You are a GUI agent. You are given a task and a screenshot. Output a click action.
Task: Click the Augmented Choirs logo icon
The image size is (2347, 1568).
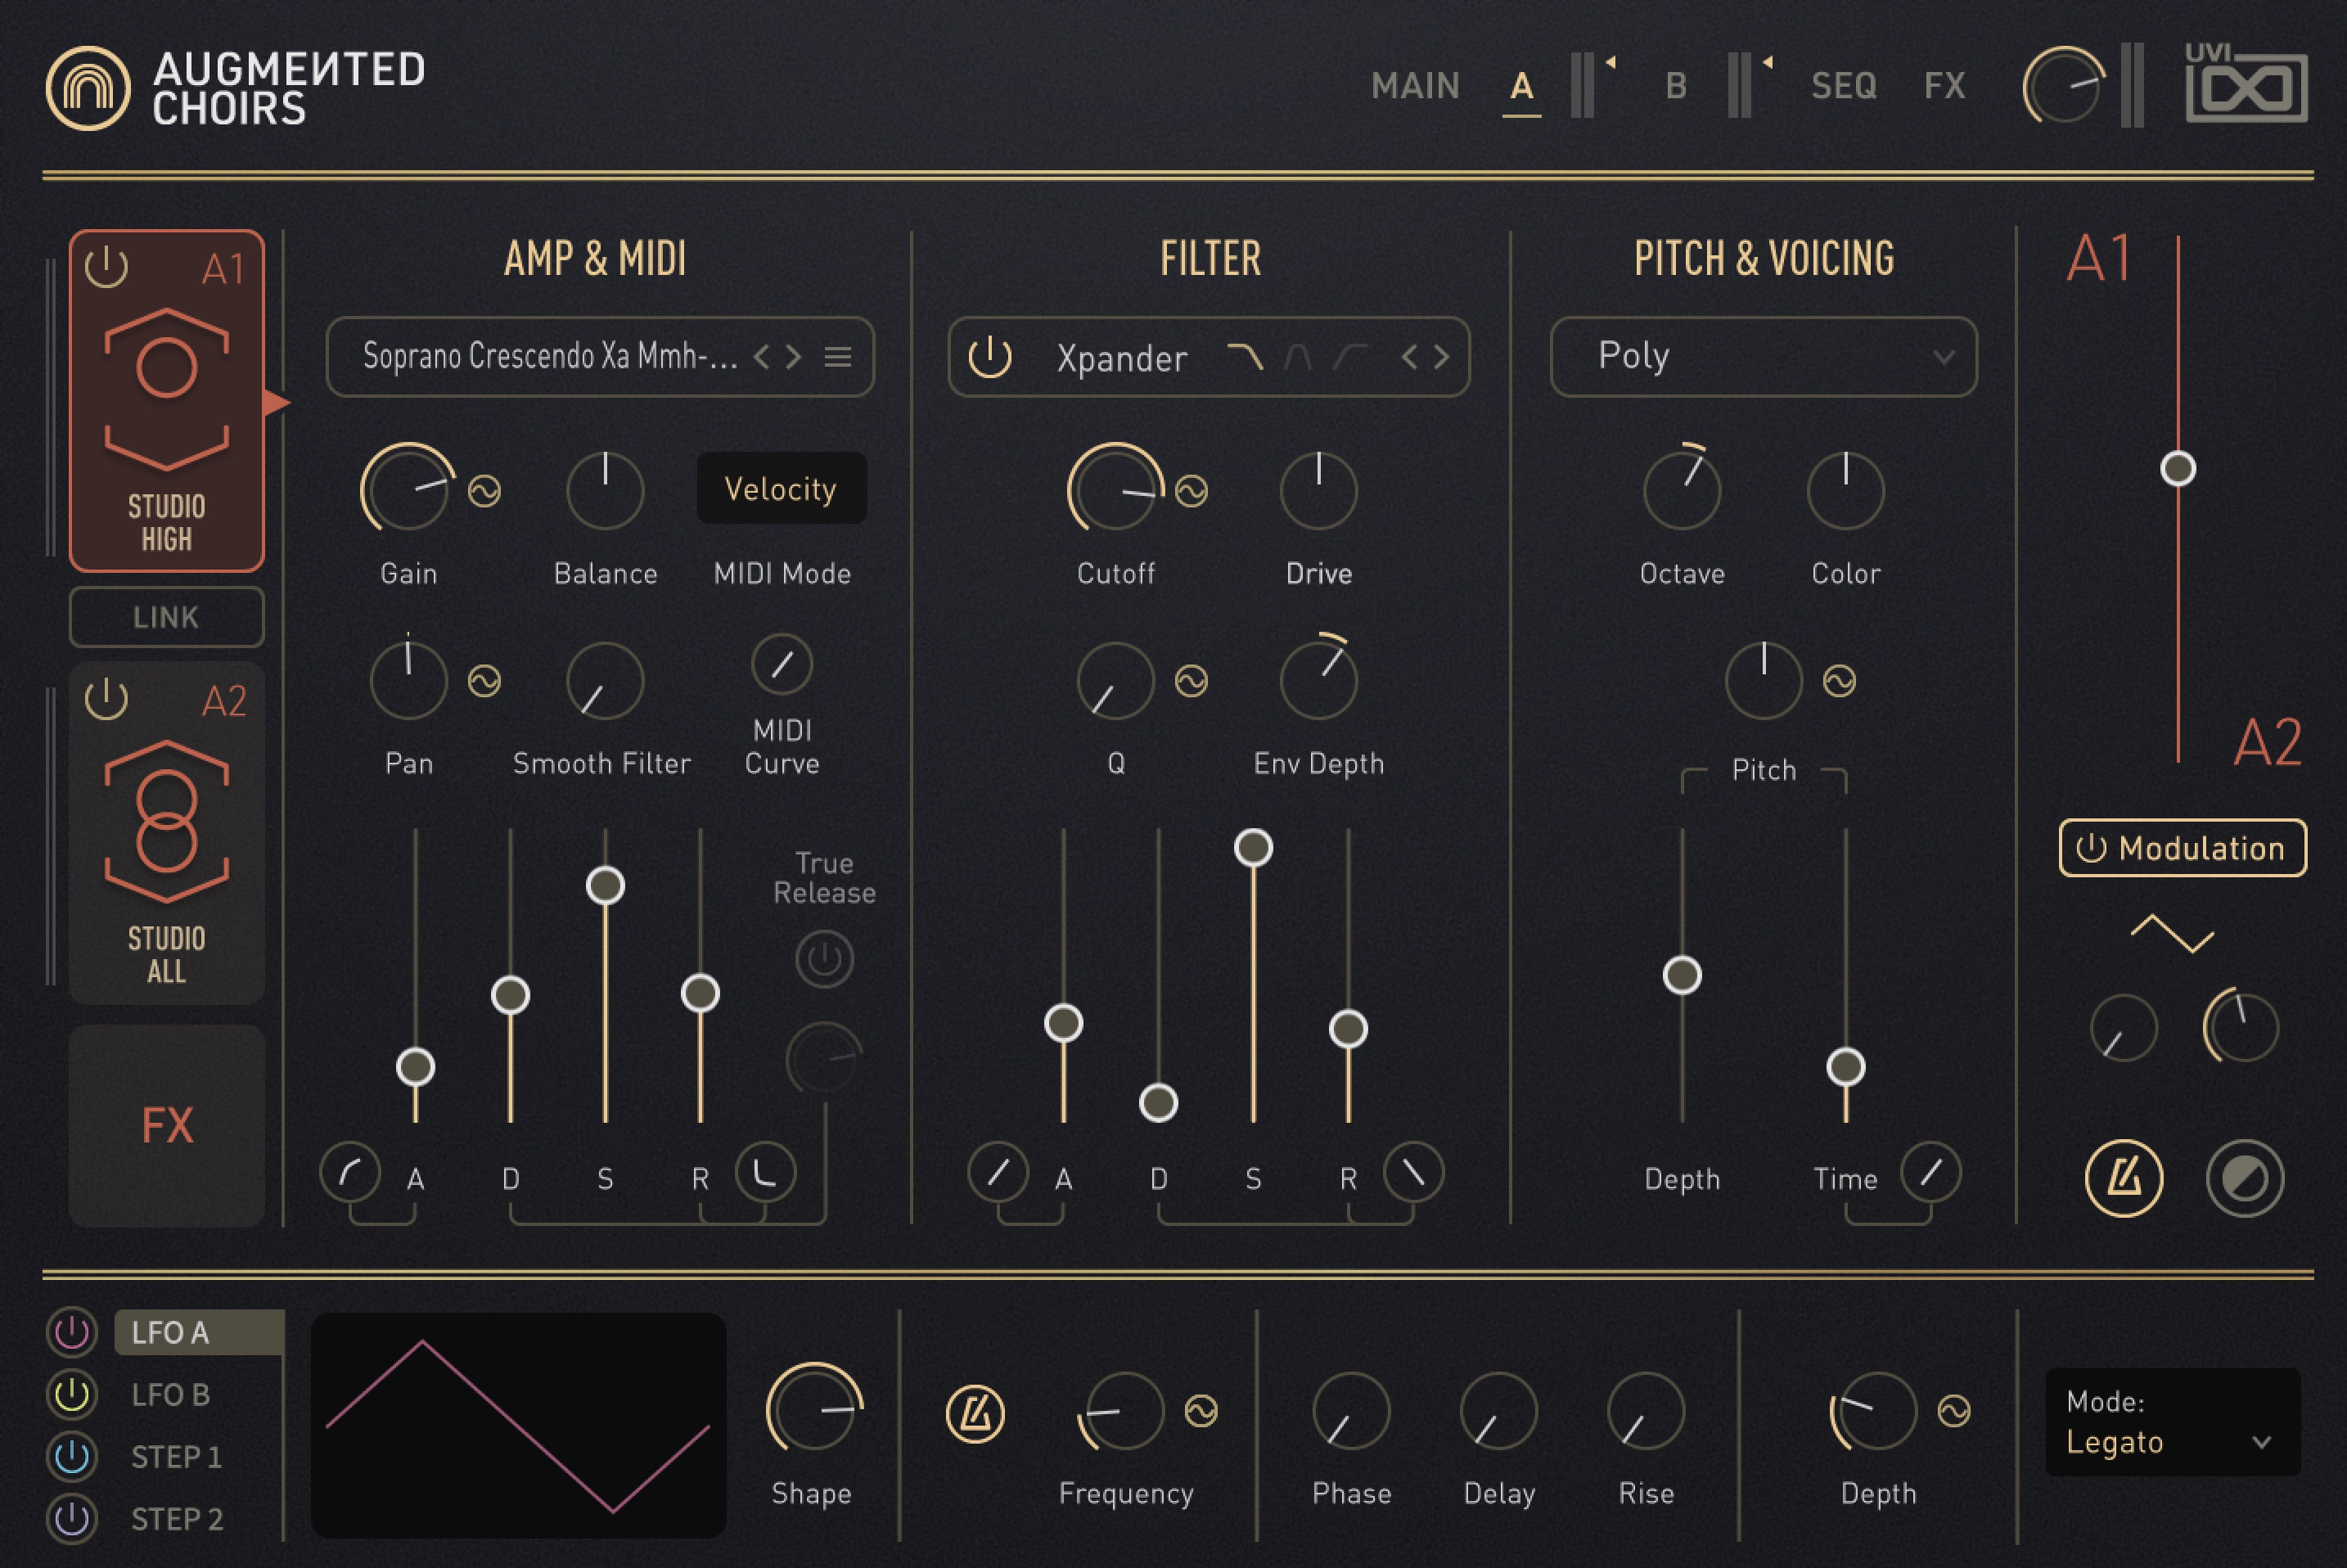point(88,88)
